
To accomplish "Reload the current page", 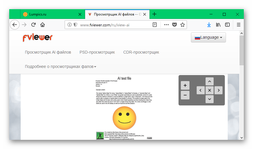I will point(33,25).
